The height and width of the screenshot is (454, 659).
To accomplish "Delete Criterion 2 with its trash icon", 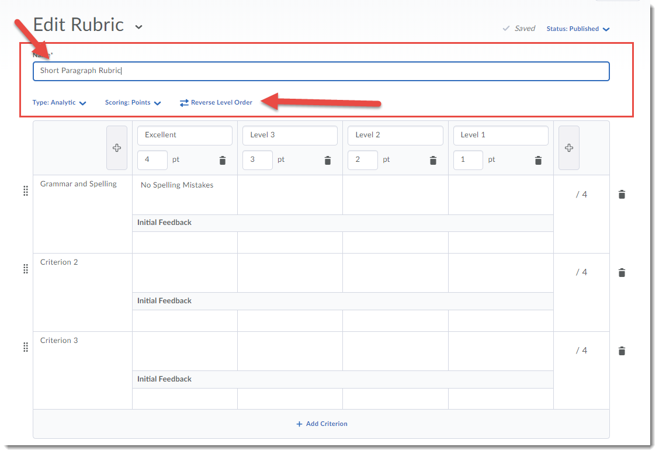I will pos(622,272).
